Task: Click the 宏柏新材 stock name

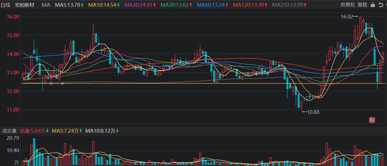Action: (25, 5)
